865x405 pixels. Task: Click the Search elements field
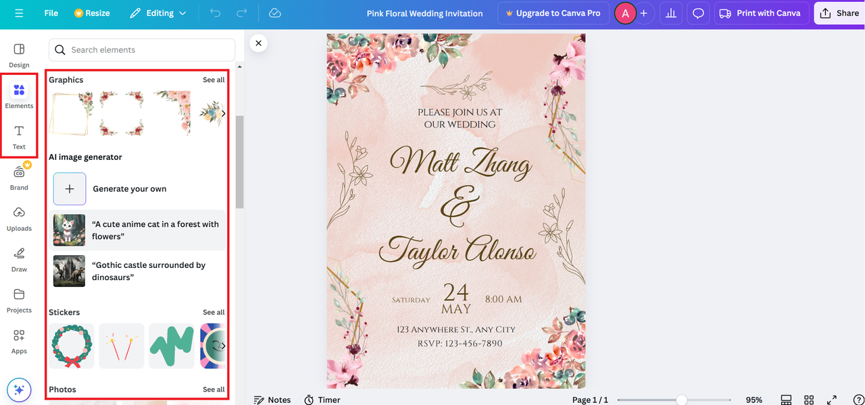click(x=142, y=50)
